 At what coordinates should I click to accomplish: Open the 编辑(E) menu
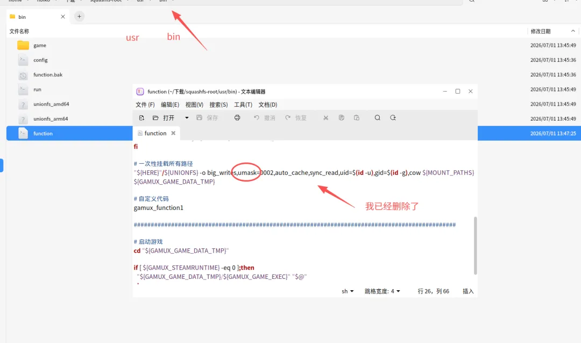click(169, 104)
